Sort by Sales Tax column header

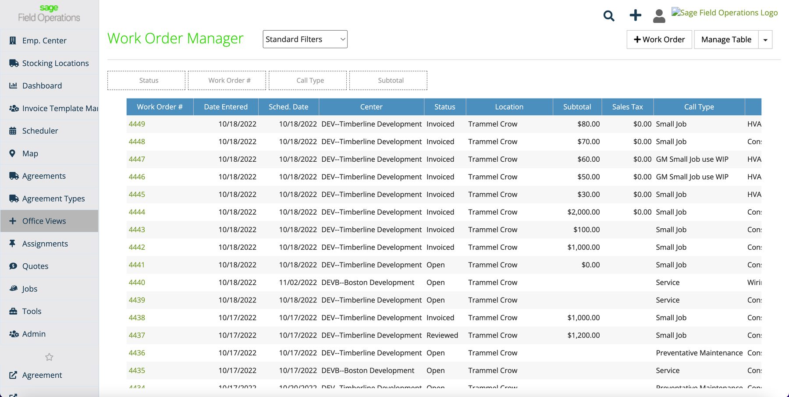(628, 107)
